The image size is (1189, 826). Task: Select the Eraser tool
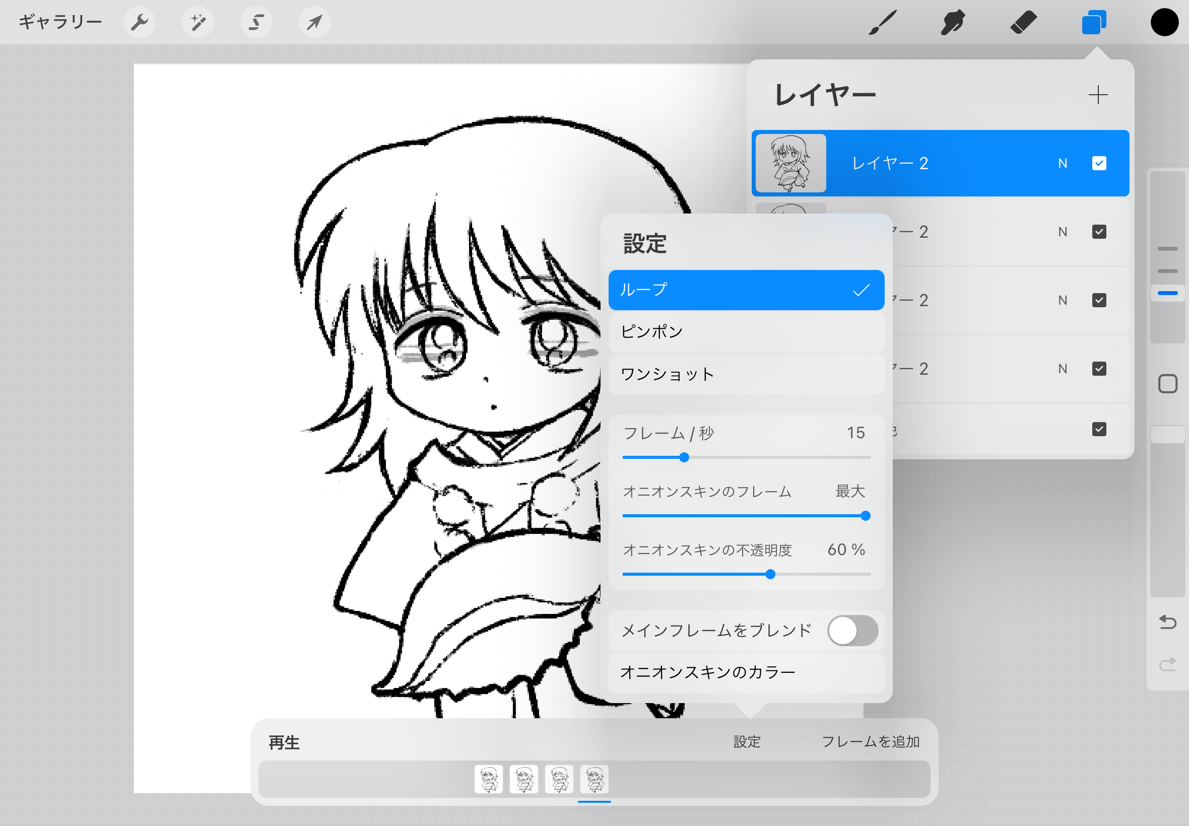1023,22
